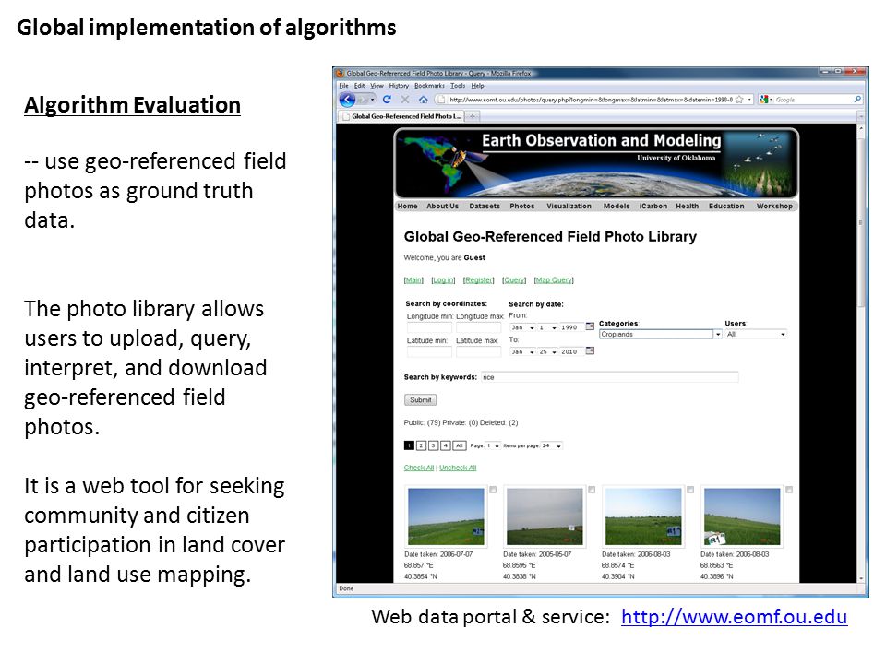Tick the checkbox for the 2006-07-07 photo

[x=493, y=490]
